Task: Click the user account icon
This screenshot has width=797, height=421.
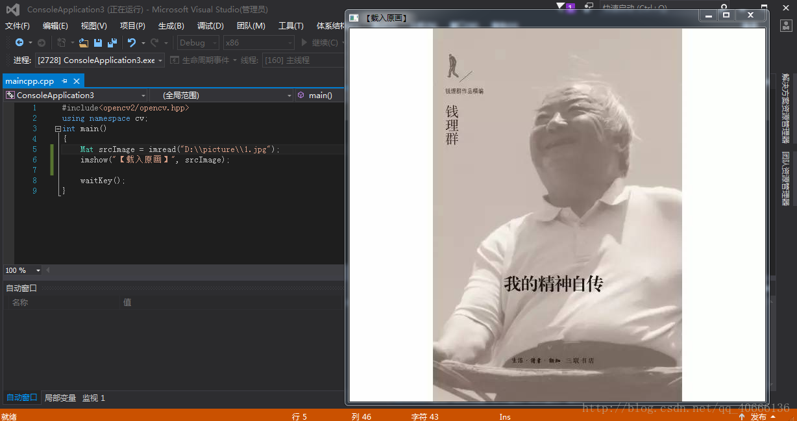Action: click(785, 25)
